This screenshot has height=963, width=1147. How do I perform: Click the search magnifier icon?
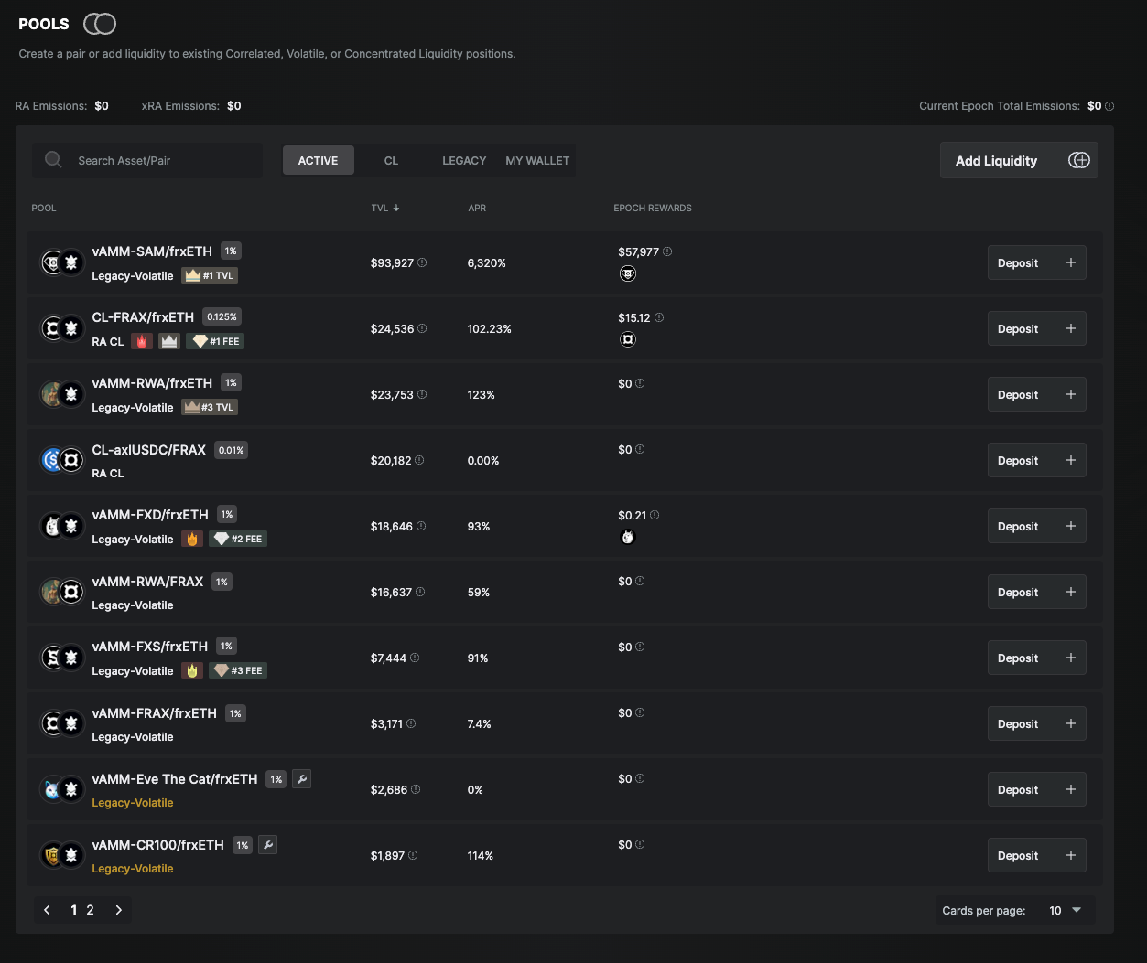[x=53, y=160]
